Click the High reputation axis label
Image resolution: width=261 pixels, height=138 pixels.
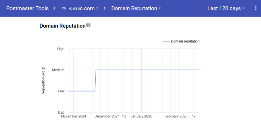click(61, 49)
